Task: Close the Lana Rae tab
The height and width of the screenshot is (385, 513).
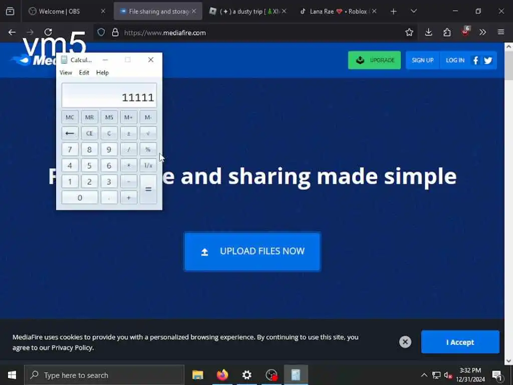Action: coord(374,12)
